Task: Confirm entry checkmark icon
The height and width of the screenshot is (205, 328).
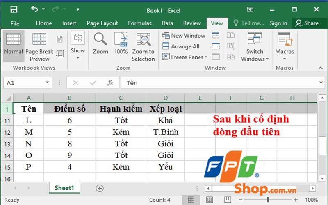Action: tap(93, 83)
